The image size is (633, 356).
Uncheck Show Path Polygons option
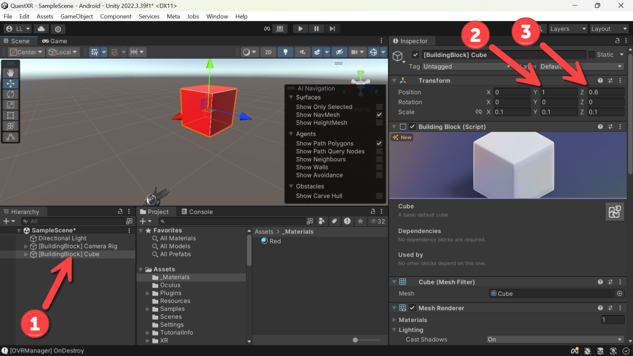pos(379,143)
